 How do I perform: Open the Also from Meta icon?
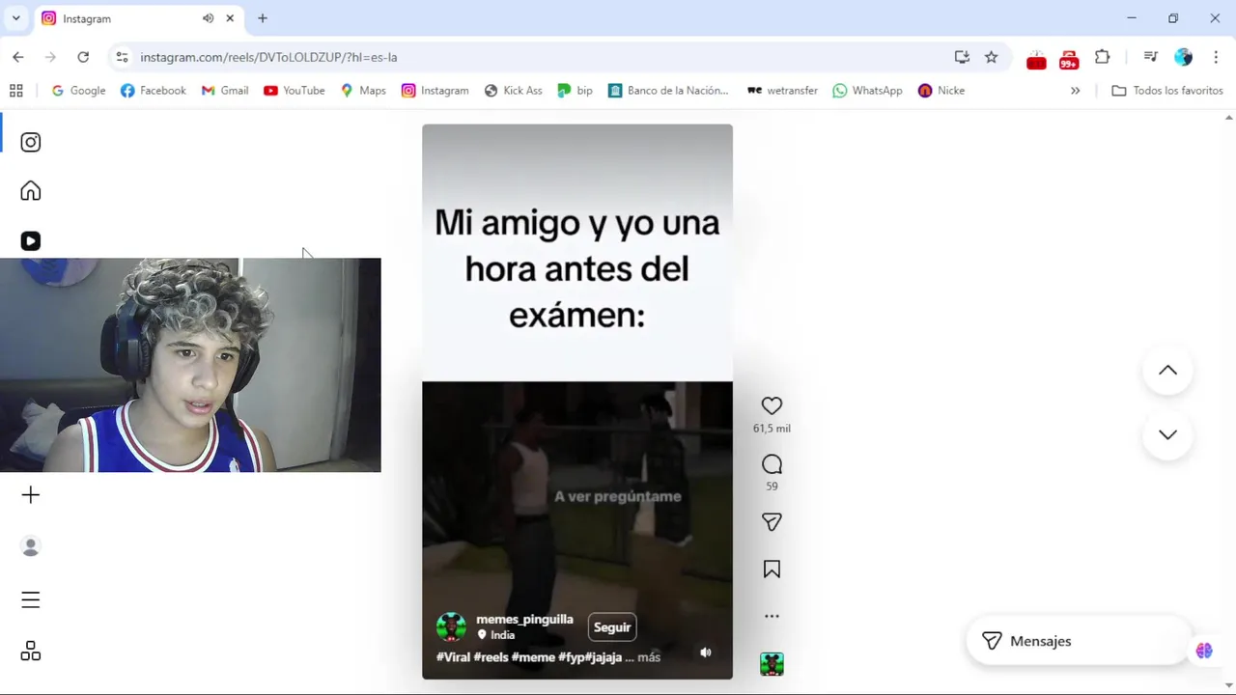click(x=31, y=652)
